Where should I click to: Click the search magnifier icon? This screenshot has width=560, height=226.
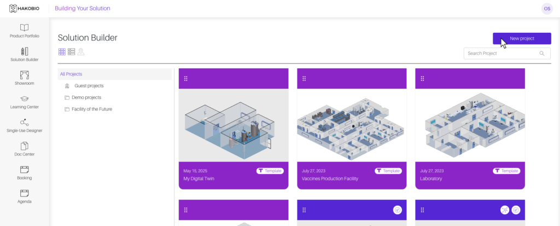pos(542,53)
